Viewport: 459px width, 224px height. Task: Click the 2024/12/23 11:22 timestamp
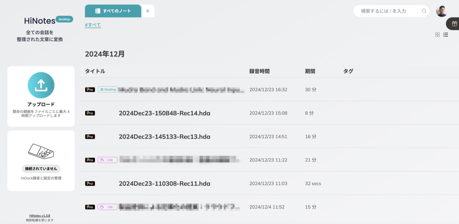click(x=268, y=160)
